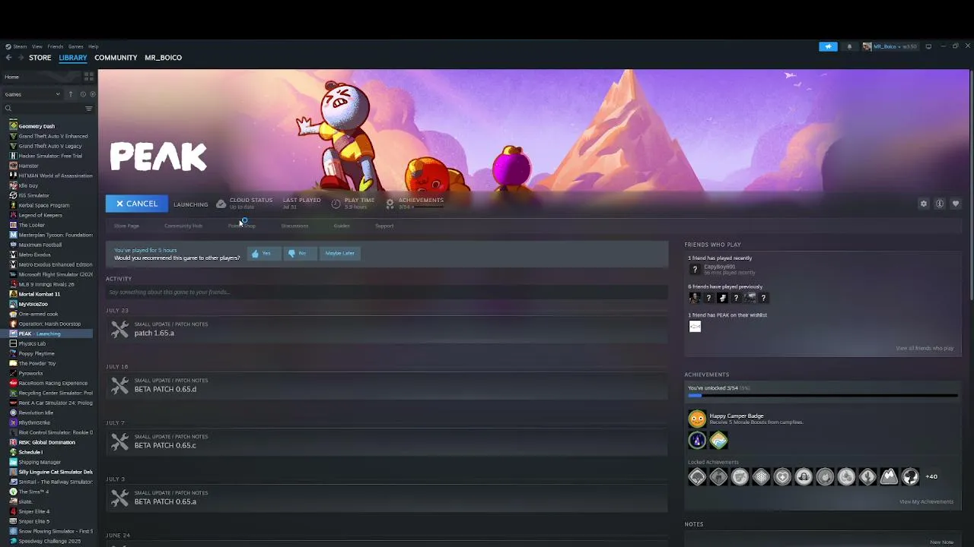Click the Happy Camper Badge achievement icon
974x547 pixels.
697,419
